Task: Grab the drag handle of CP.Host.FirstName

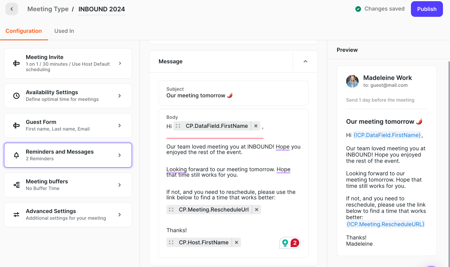Action: pyautogui.click(x=171, y=242)
